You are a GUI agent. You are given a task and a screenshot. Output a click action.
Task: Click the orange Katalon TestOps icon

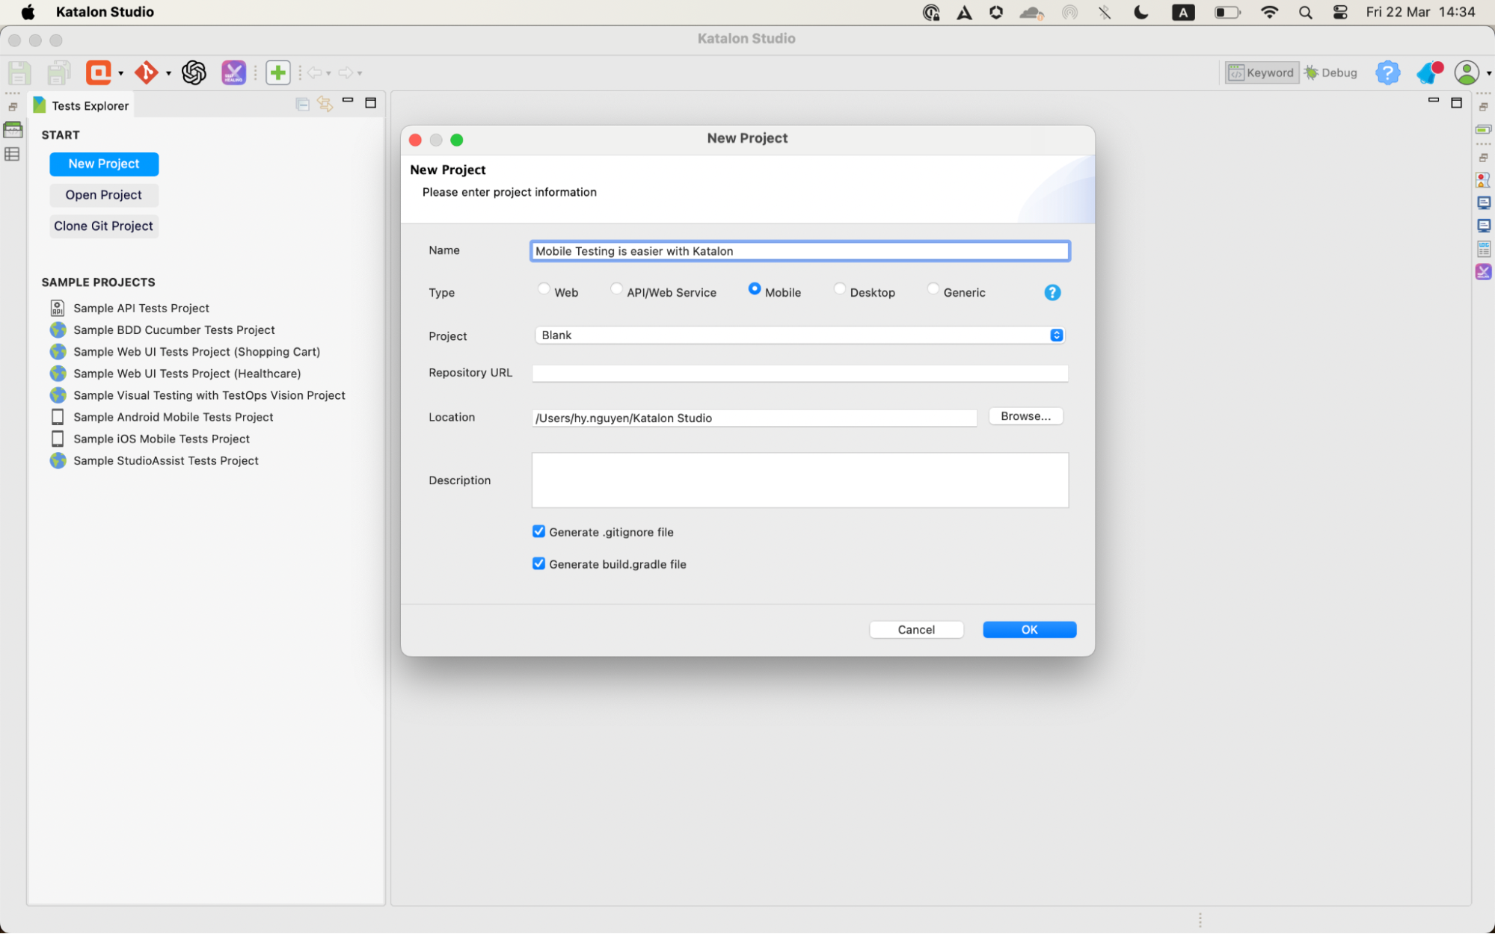click(x=98, y=72)
